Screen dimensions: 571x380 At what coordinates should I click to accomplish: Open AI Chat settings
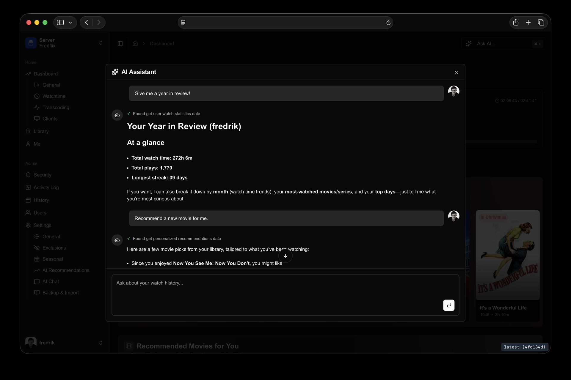click(x=51, y=282)
